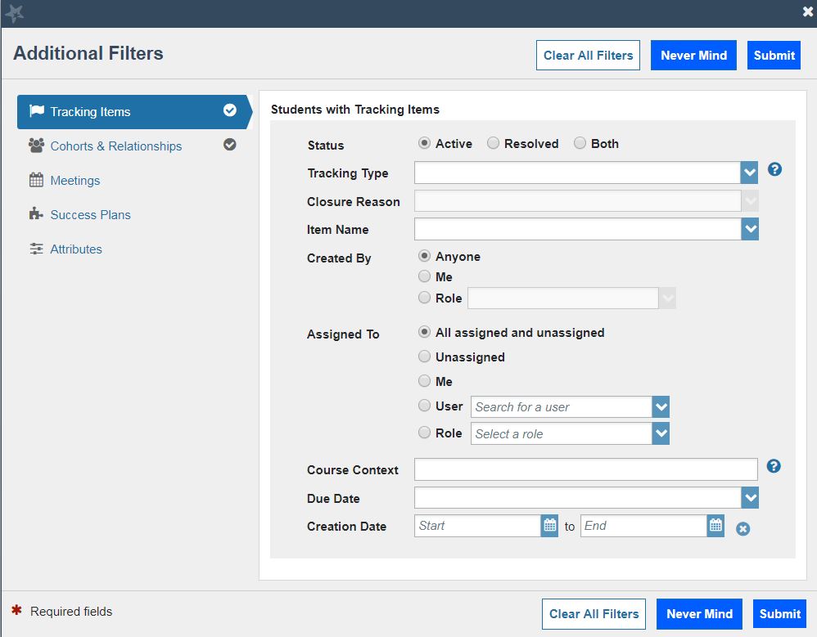Click the Search for a user field

click(561, 407)
